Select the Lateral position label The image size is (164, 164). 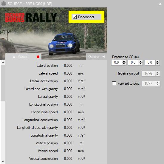coord(47,66)
